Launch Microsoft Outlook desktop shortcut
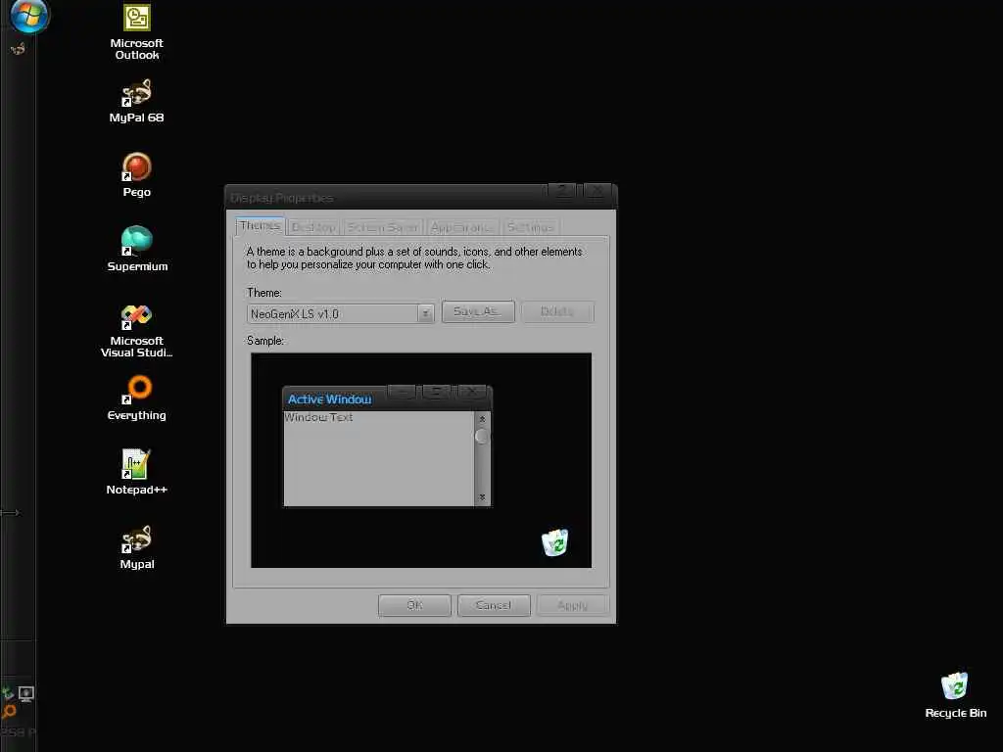The image size is (1003, 752). click(136, 32)
